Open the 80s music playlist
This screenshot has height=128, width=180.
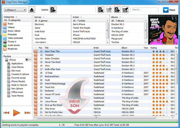point(16,71)
